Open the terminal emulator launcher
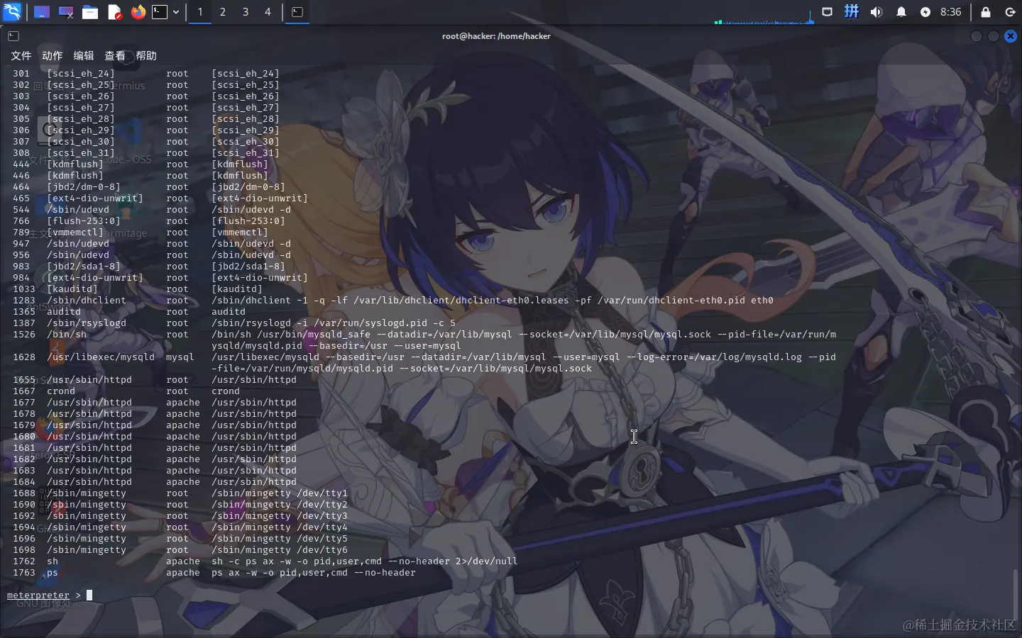The height and width of the screenshot is (638, 1022). click(160, 12)
